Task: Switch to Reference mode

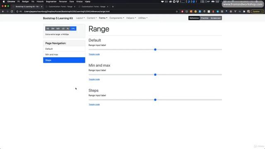Action: (194, 18)
